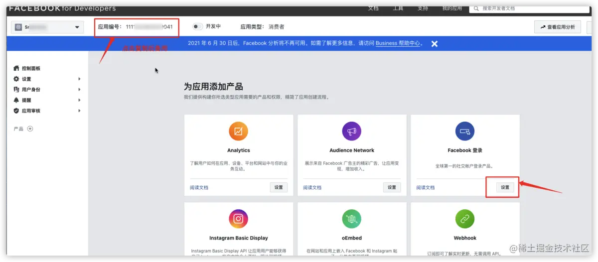Screen dimensions: 598x262
Task: Click the 应用审核 shield icon
Action: click(x=16, y=111)
